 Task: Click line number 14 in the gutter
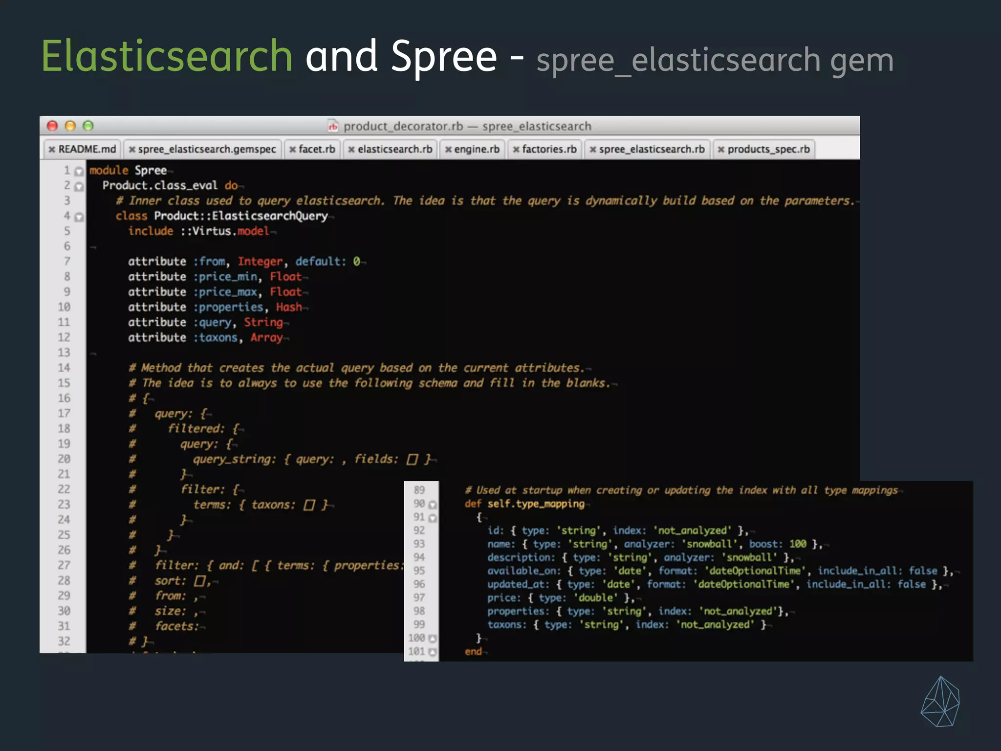(64, 368)
